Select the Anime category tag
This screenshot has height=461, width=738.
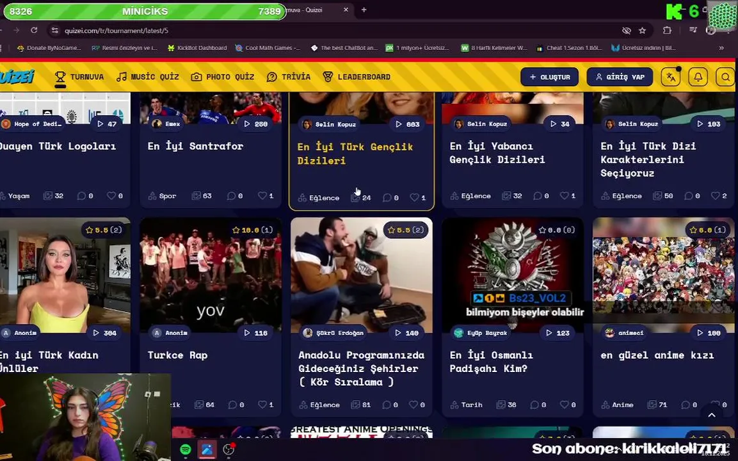coord(618,405)
